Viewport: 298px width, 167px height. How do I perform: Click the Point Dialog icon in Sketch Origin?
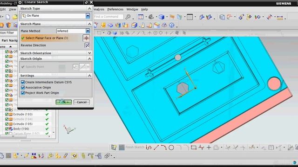pyautogui.click(x=75, y=67)
